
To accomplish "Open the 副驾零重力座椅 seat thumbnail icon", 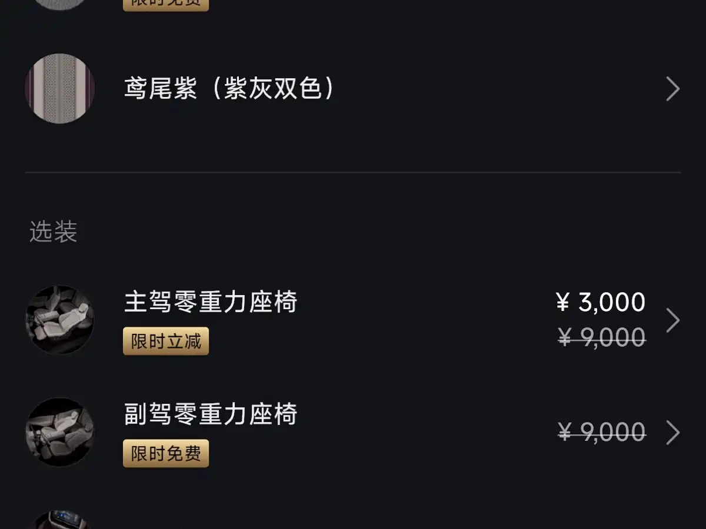I will pos(60,432).
